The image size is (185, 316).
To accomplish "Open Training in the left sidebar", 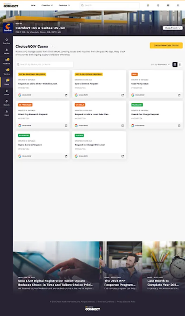I will (x=6, y=72).
